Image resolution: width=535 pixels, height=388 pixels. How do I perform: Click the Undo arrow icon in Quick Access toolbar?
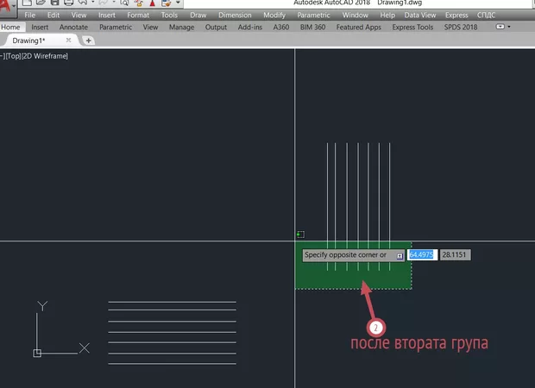(x=83, y=3)
